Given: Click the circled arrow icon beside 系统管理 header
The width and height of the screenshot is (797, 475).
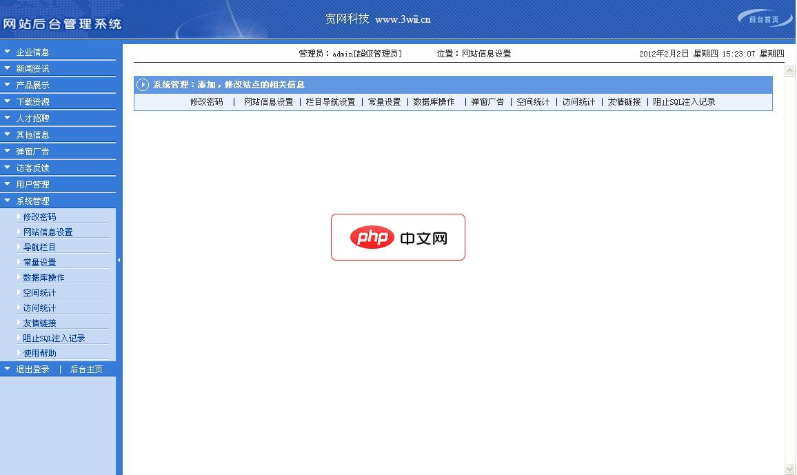Looking at the screenshot, I should coord(143,84).
